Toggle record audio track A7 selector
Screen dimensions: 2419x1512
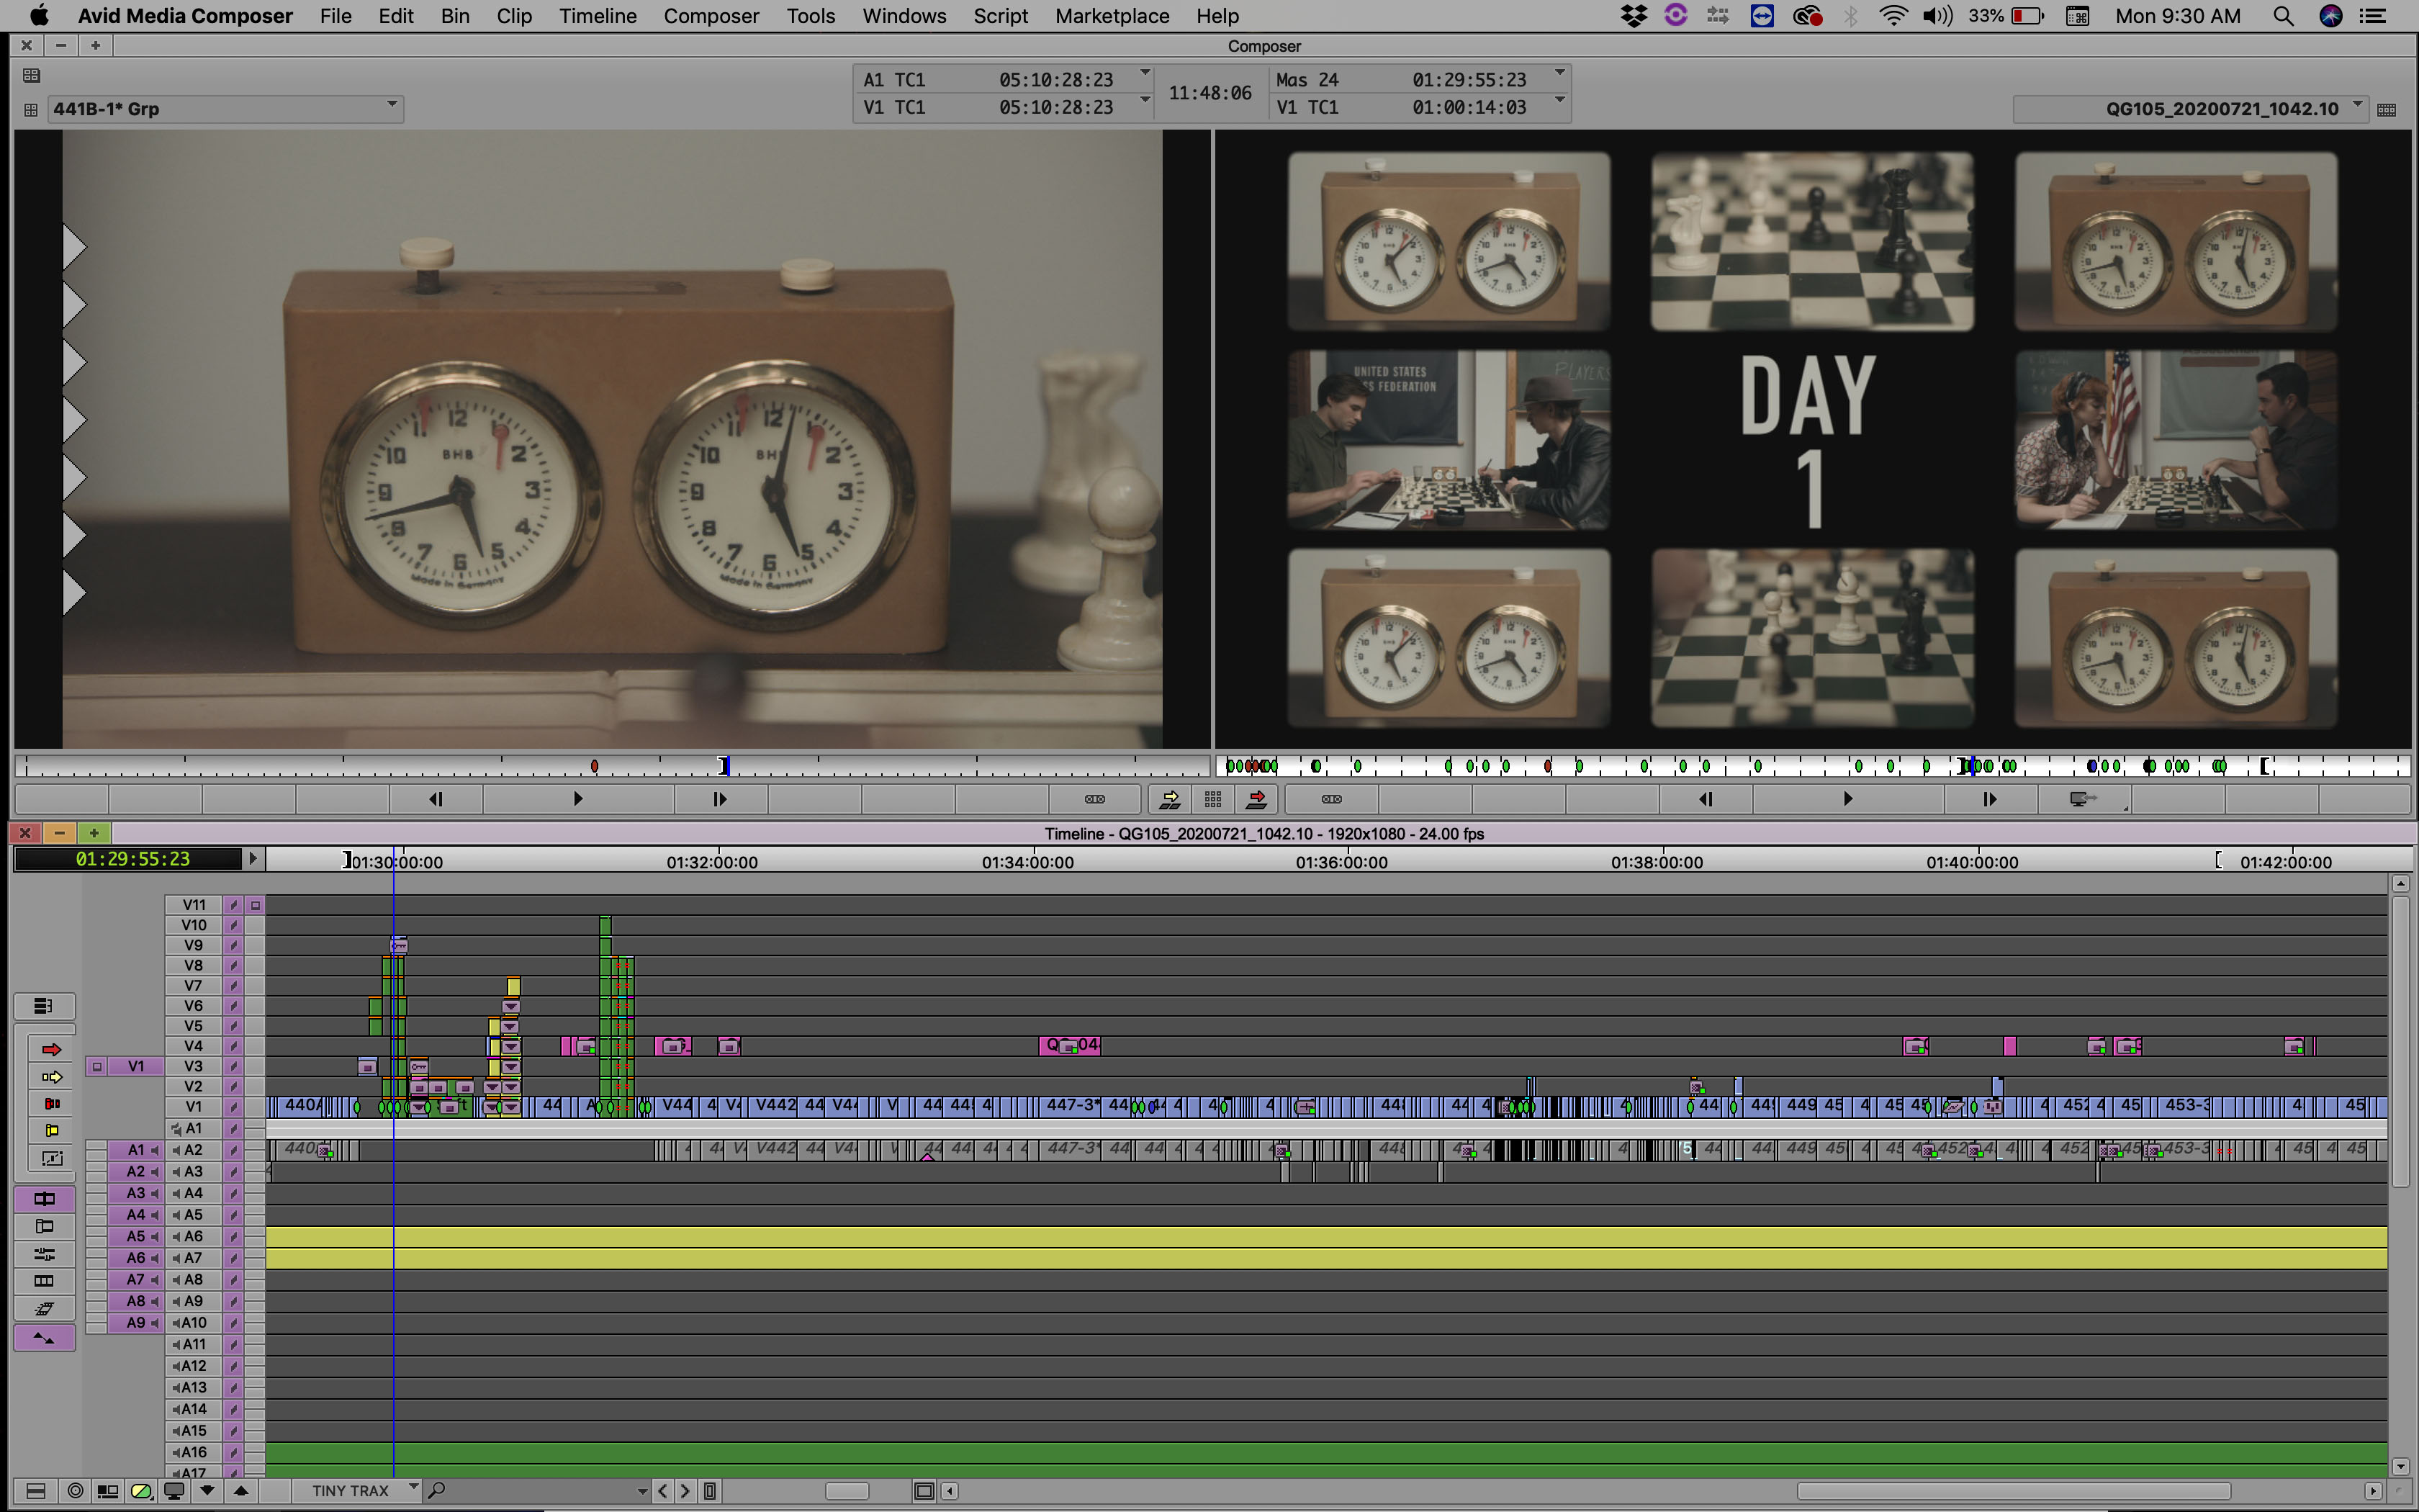[194, 1258]
